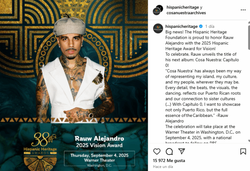Open more options three-dot menu

(x=243, y=10)
